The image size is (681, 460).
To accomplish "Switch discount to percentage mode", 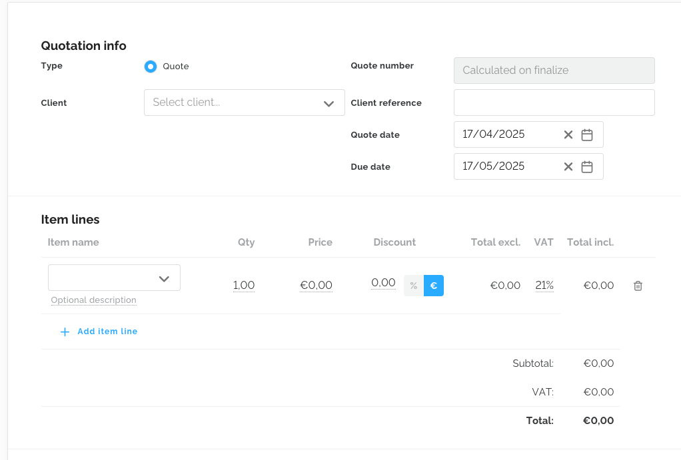I will (414, 286).
